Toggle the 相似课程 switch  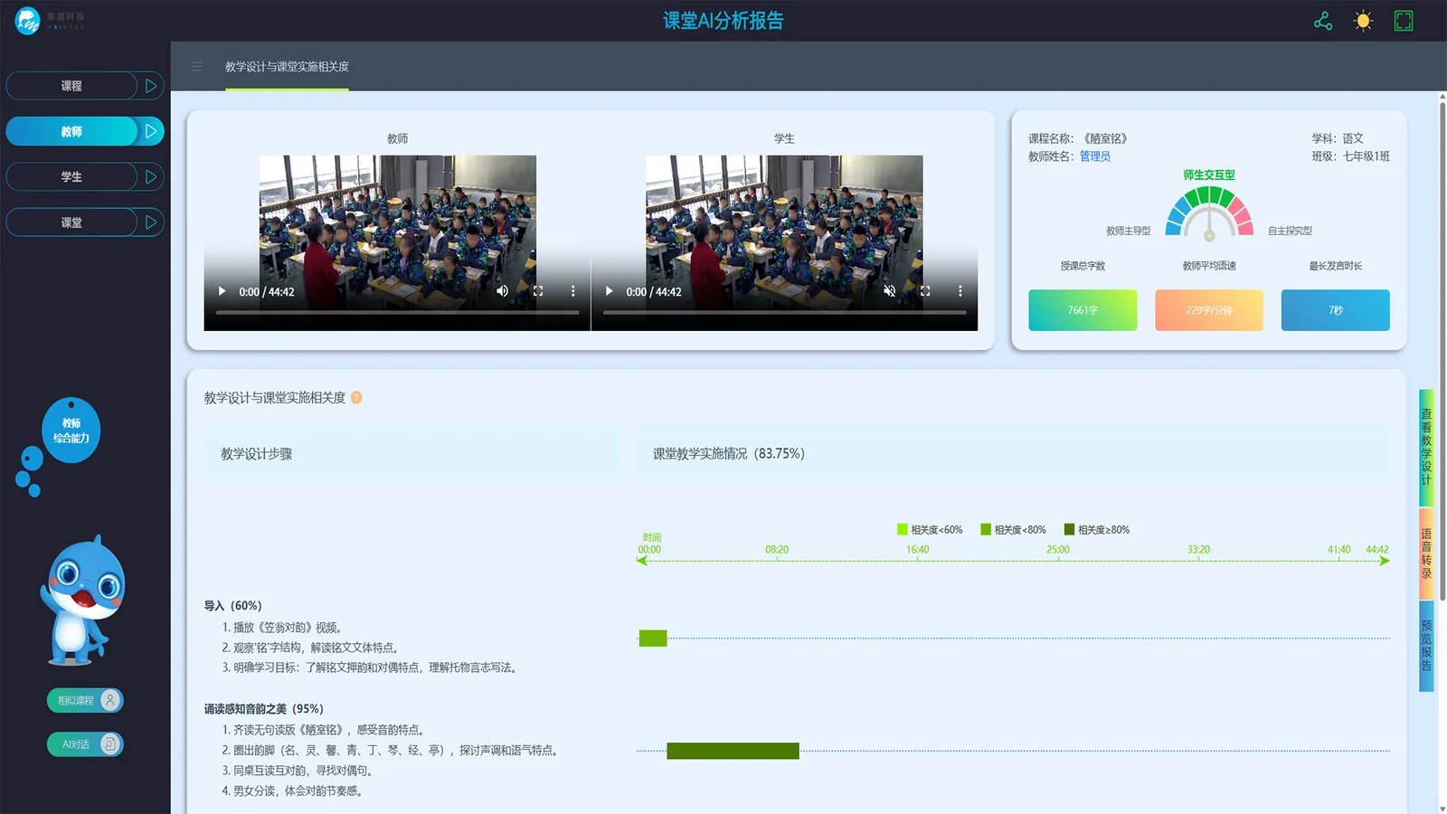[x=85, y=700]
